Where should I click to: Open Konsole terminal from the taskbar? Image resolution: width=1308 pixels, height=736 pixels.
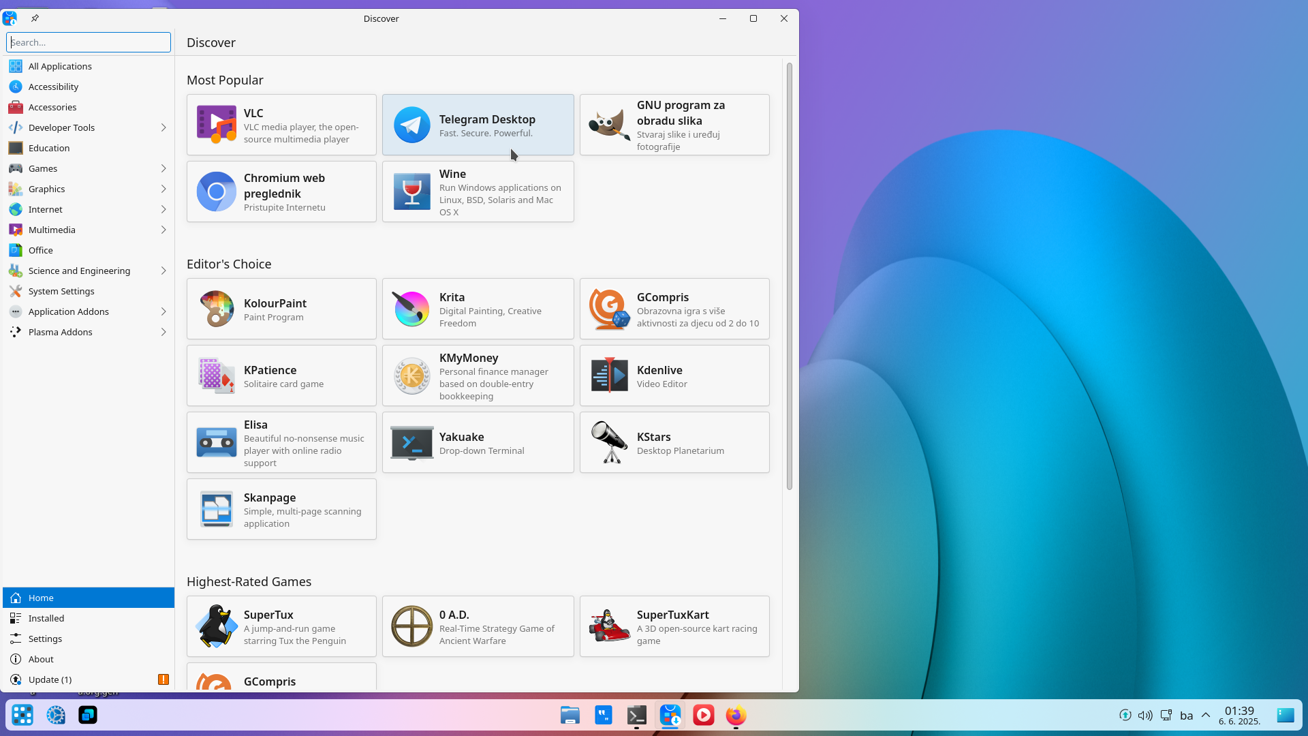[636, 715]
